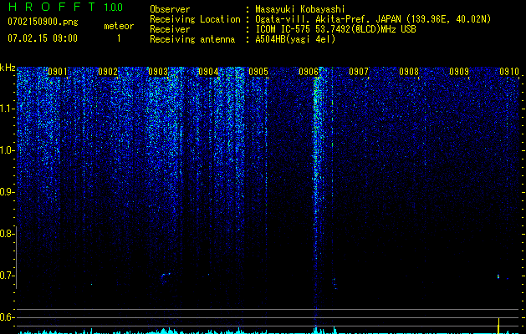Click receiver text ICOM IC-575 53.7492 MHz USB
Image resolution: width=526 pixels, height=334 pixels.
click(335, 29)
